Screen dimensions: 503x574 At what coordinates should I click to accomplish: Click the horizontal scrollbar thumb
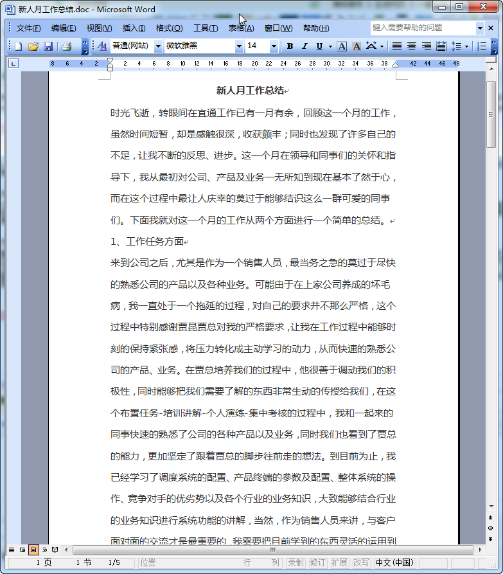[273, 550]
